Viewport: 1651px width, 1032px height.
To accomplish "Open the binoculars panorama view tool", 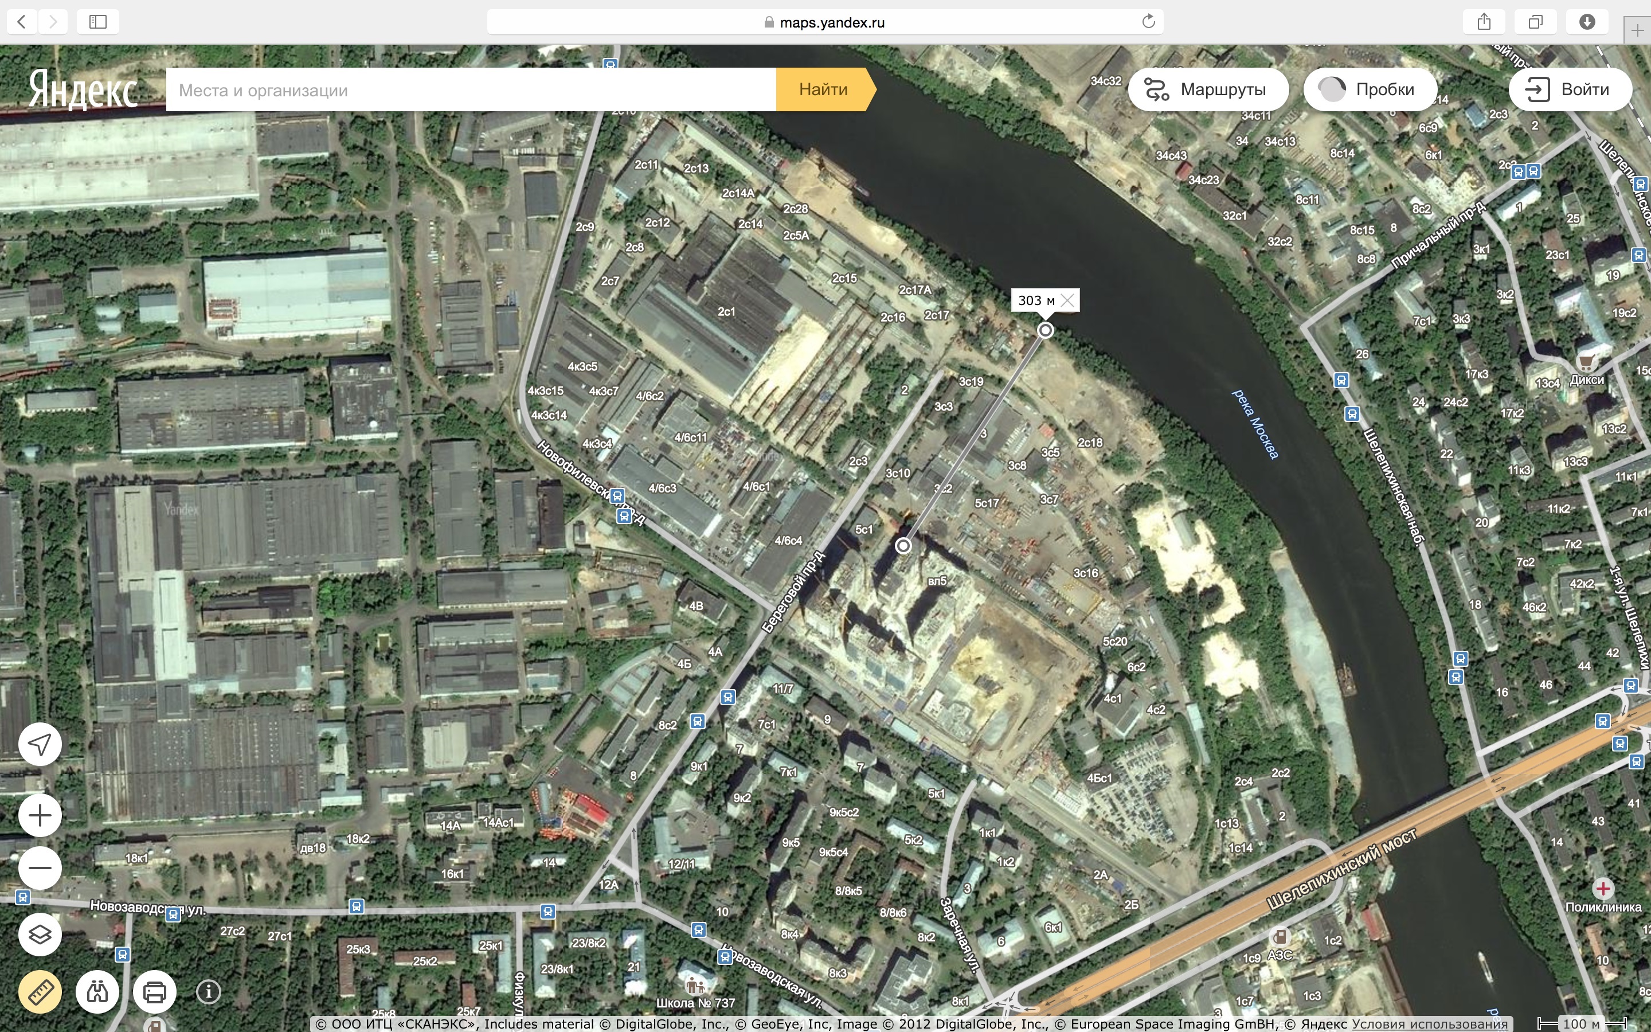I will [x=97, y=991].
